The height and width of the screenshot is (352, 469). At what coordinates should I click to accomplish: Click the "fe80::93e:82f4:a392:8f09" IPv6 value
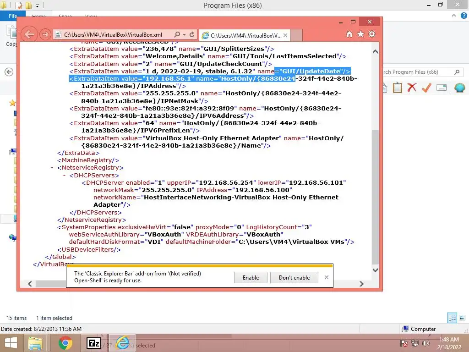click(191, 108)
